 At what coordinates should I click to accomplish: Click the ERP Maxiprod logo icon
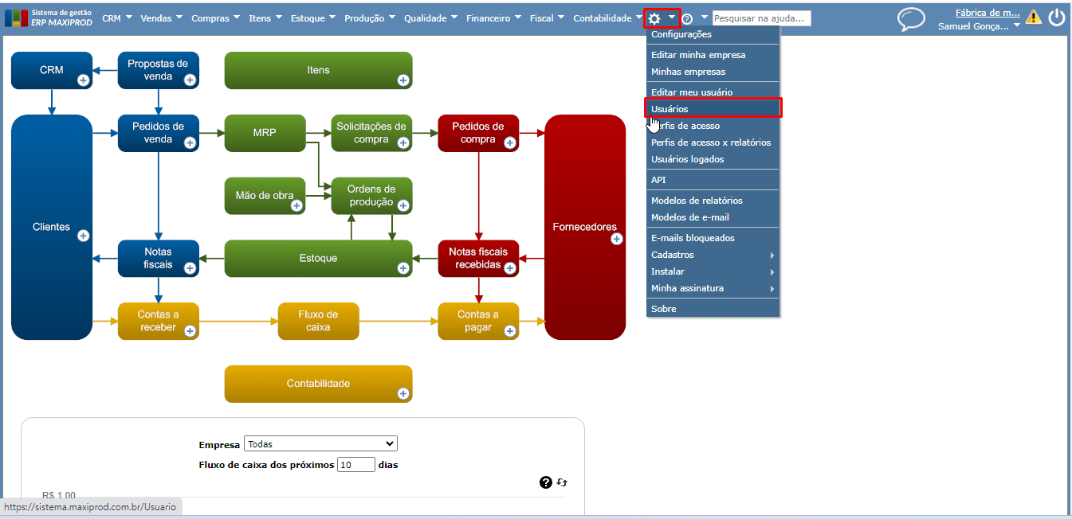16,18
